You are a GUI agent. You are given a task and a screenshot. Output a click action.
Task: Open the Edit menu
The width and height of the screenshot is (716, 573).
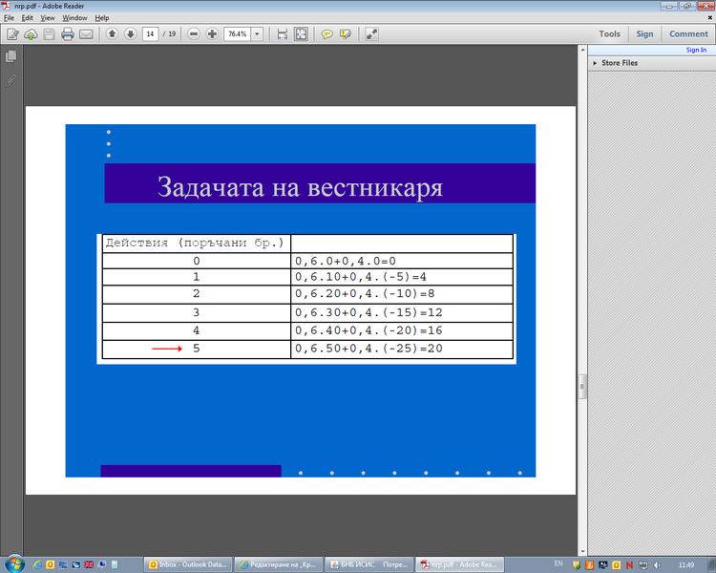tap(27, 18)
